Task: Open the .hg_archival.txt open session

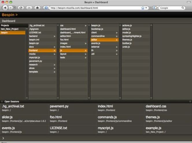Action: [24, 108]
